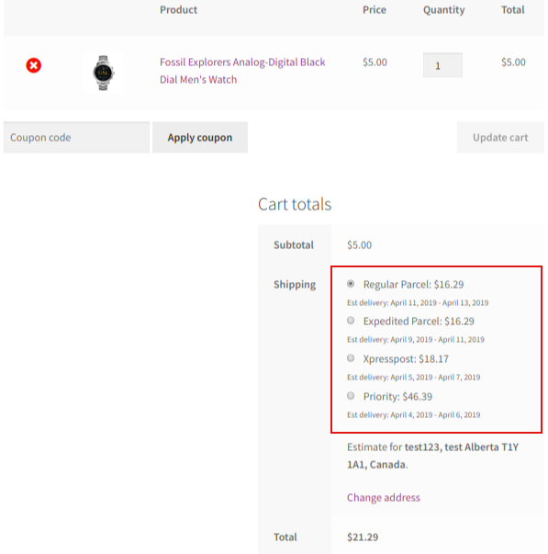Click the Quantity column header
Screen dimensions: 548x554
(x=444, y=10)
